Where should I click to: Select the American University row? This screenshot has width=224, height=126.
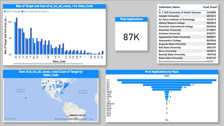pos(187,30)
